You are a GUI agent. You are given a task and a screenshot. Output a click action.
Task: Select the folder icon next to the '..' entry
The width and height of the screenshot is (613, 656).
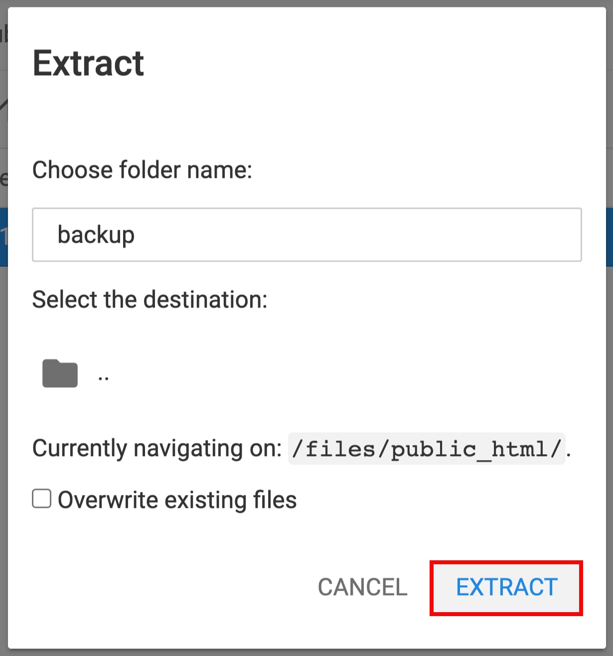(x=60, y=373)
